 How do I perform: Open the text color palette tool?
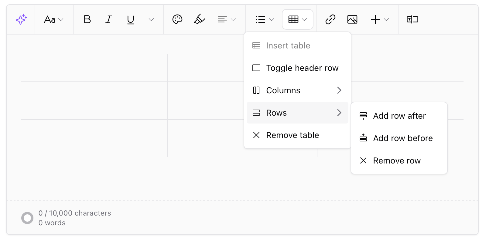tap(177, 19)
